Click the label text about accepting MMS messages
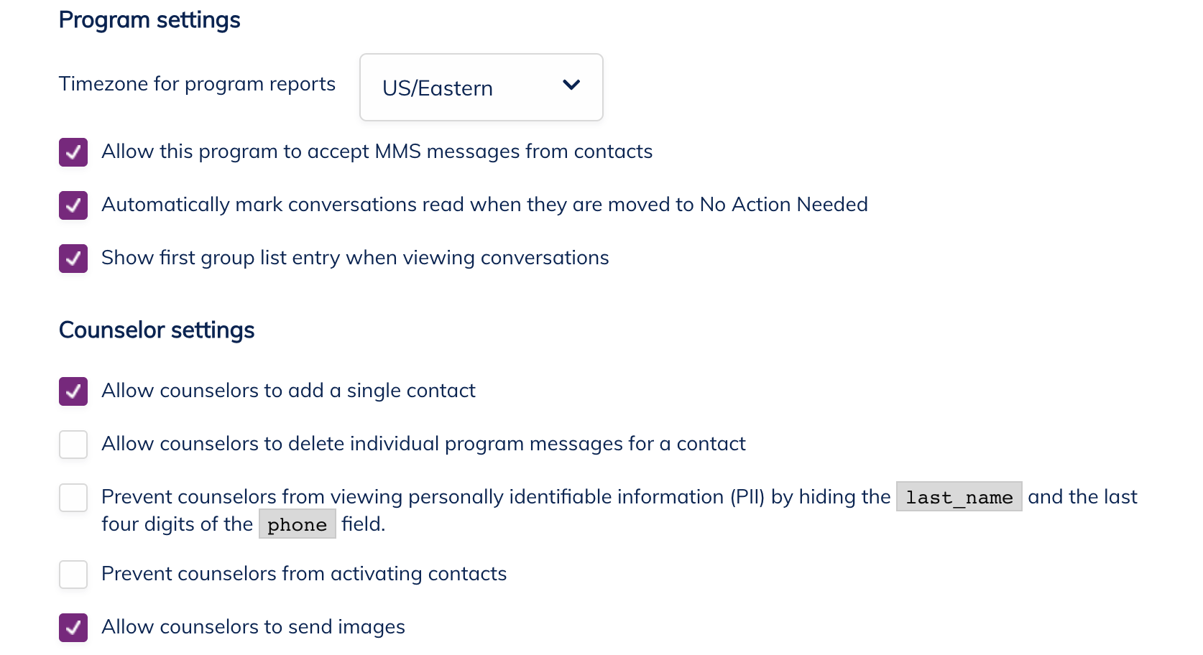The width and height of the screenshot is (1203, 655). (377, 152)
